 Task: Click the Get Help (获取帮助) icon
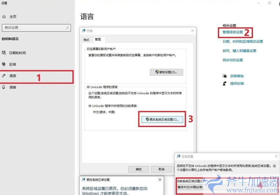pyautogui.click(x=225, y=76)
